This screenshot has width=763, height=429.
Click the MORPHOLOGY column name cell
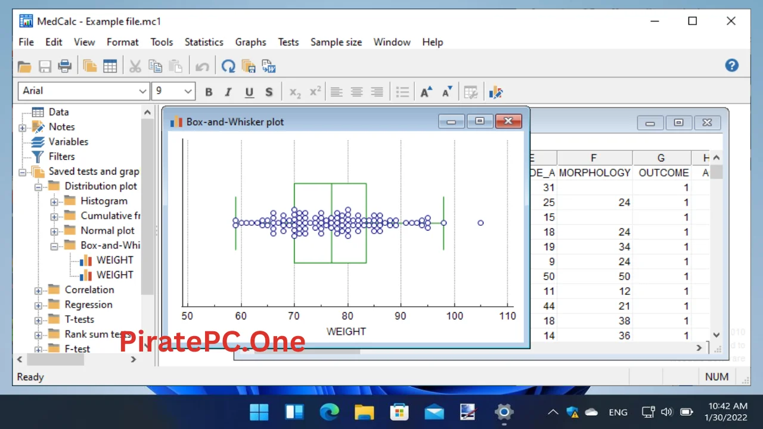[x=594, y=173]
